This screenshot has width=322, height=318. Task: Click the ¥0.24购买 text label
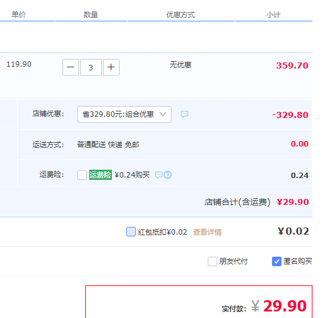pyautogui.click(x=132, y=175)
